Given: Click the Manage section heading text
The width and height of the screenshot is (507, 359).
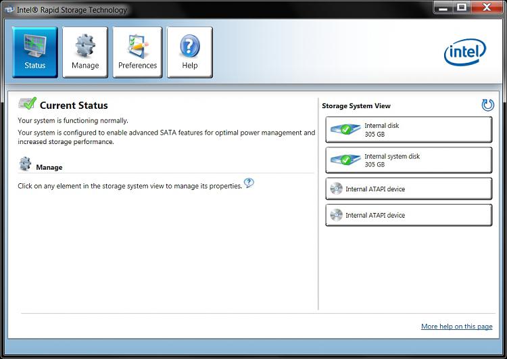Looking at the screenshot, I should 49,167.
